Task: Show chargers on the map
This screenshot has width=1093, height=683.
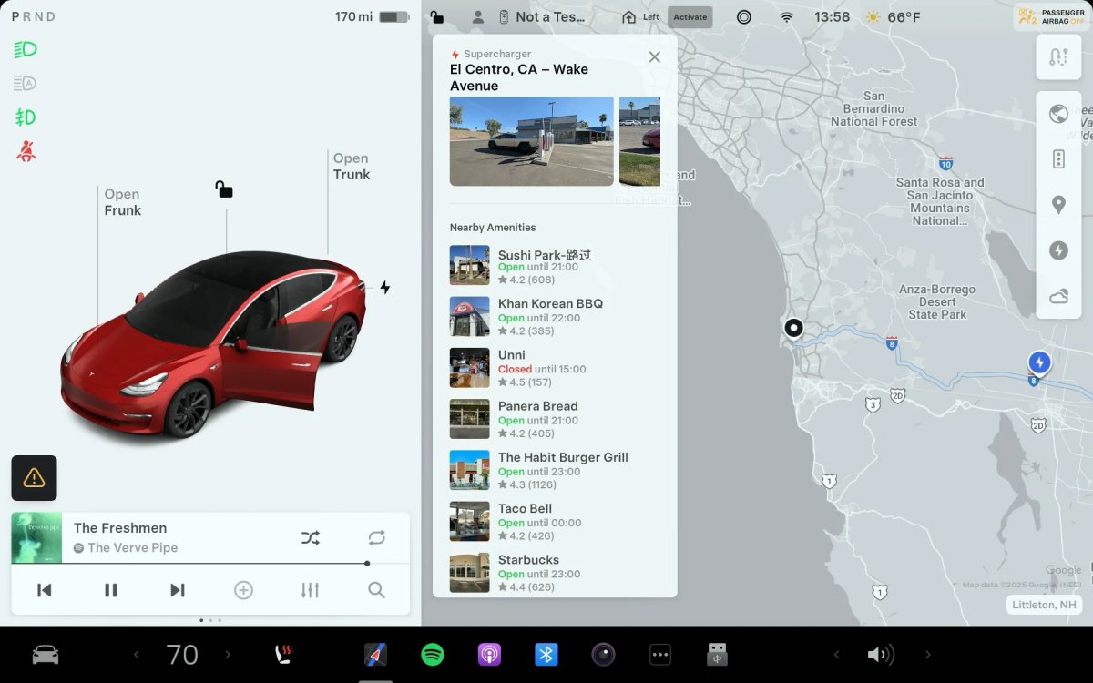Action: (1058, 250)
